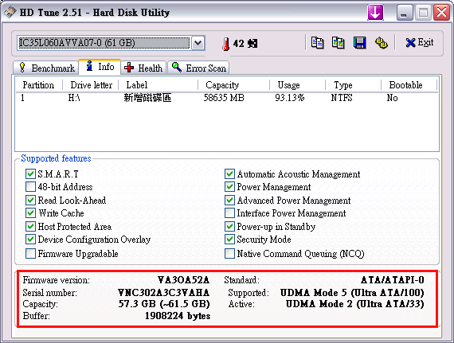Toggle the Power-up in Standby checkbox
Viewport: 454px width, 343px height.
(229, 227)
